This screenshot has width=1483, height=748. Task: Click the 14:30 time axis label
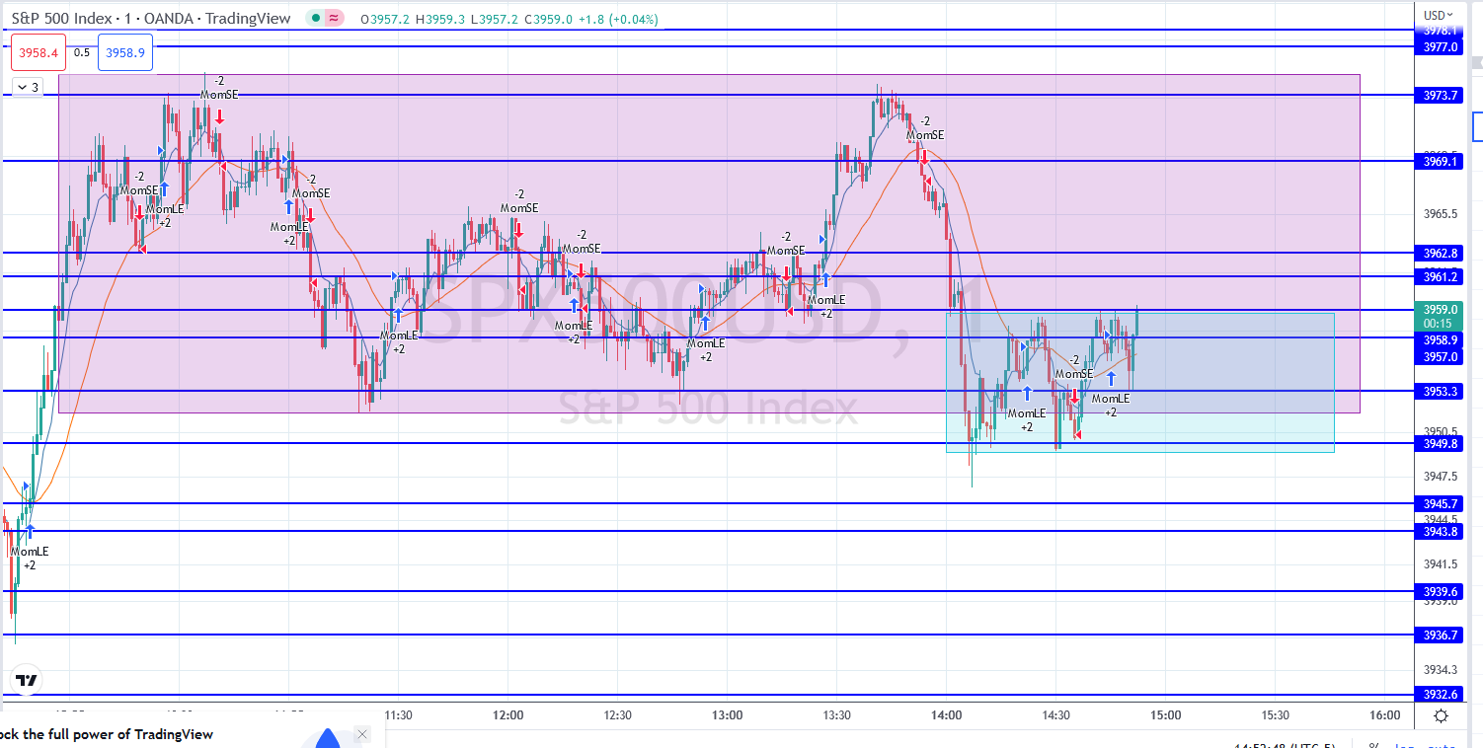point(1055,715)
